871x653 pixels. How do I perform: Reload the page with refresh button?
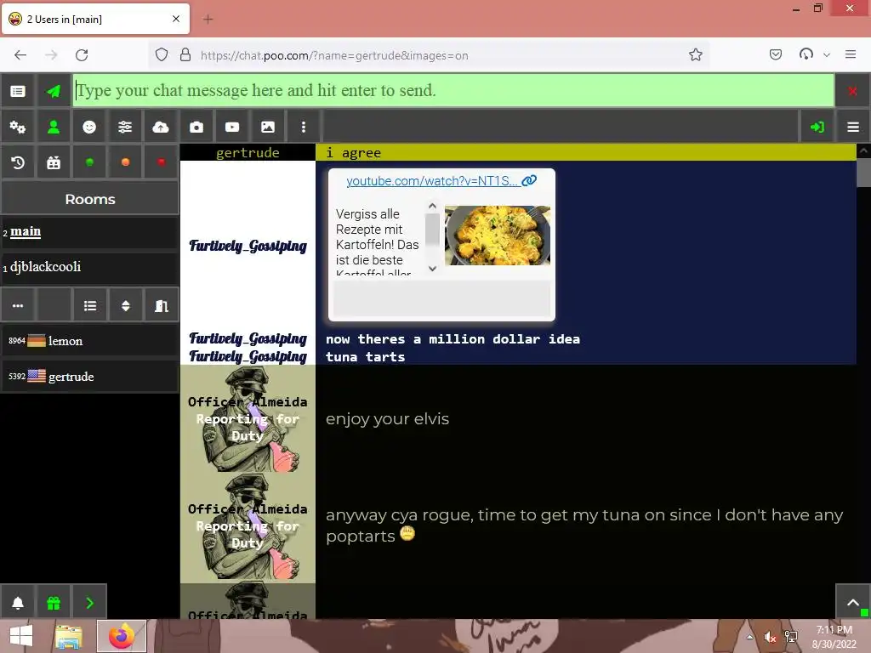82,55
